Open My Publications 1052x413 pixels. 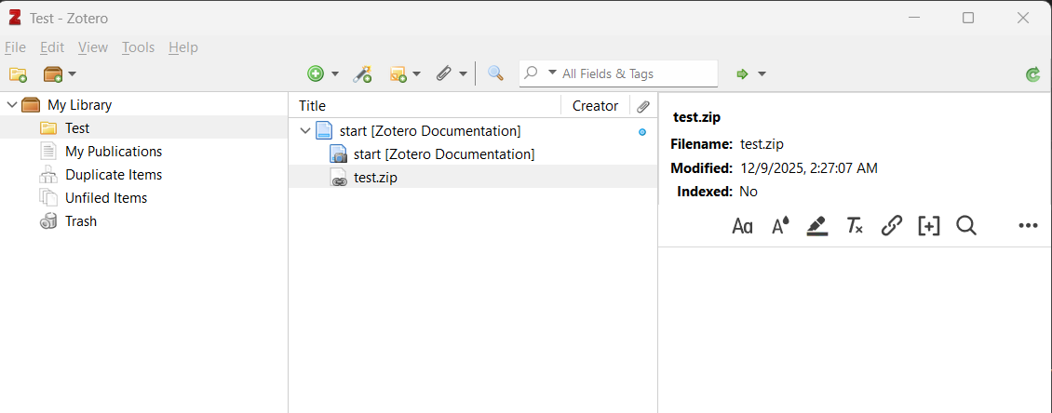coord(114,152)
